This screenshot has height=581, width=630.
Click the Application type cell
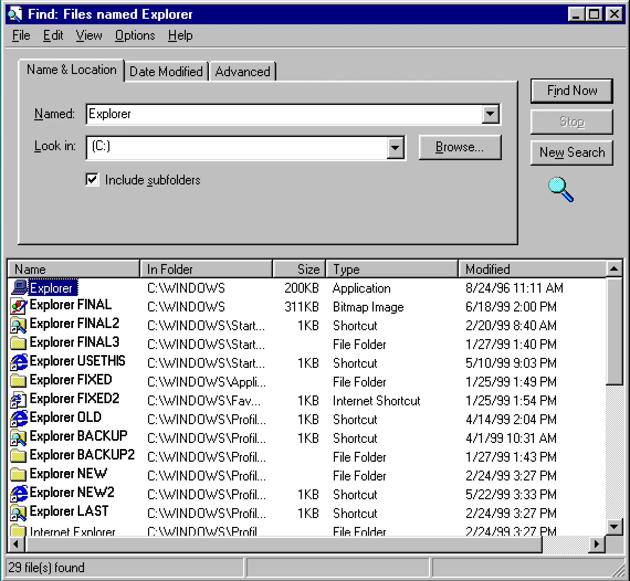361,288
